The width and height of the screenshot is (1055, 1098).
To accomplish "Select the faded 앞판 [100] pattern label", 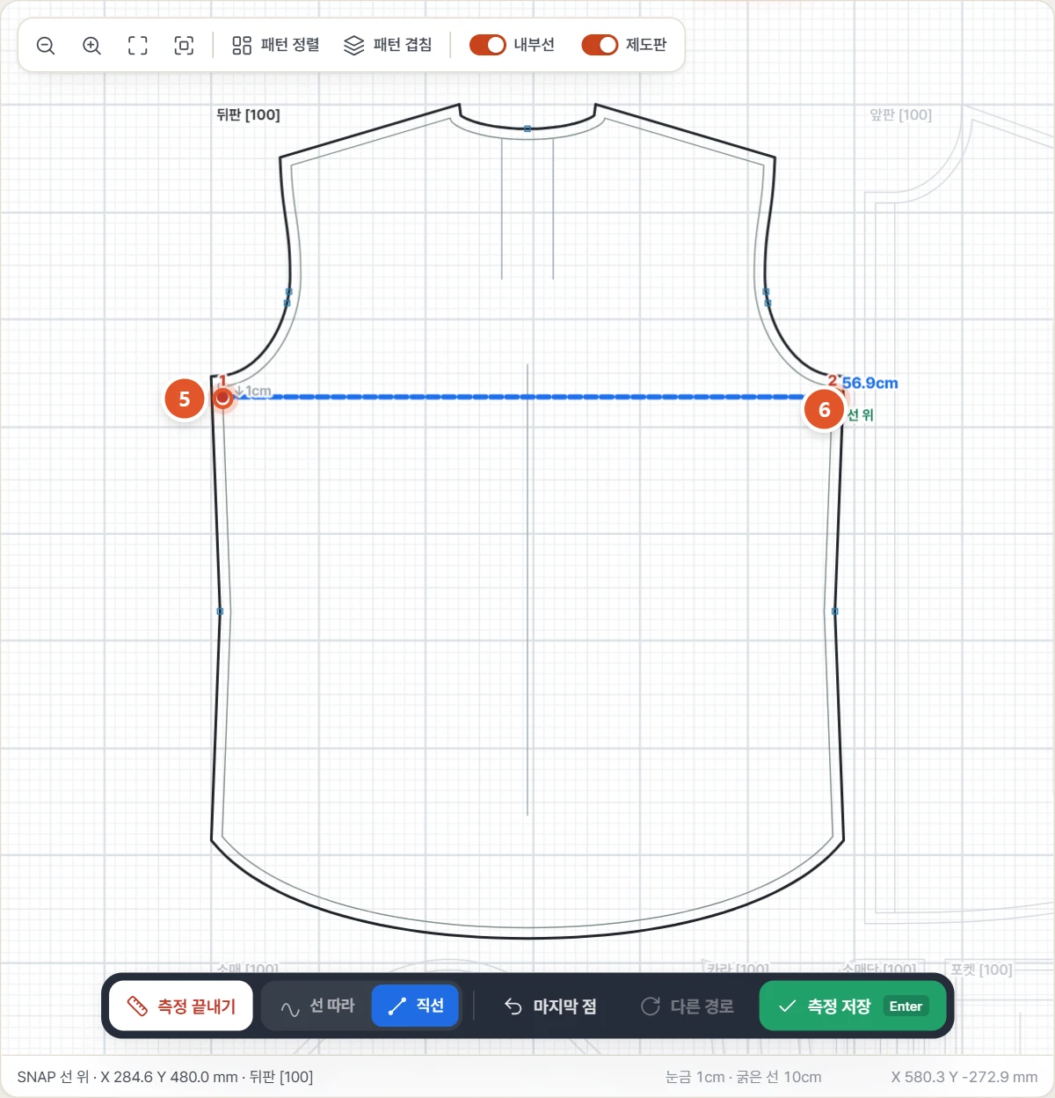I will pos(900,114).
